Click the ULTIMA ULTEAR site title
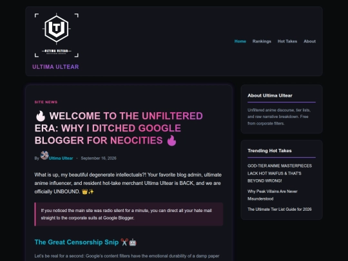 point(55,67)
